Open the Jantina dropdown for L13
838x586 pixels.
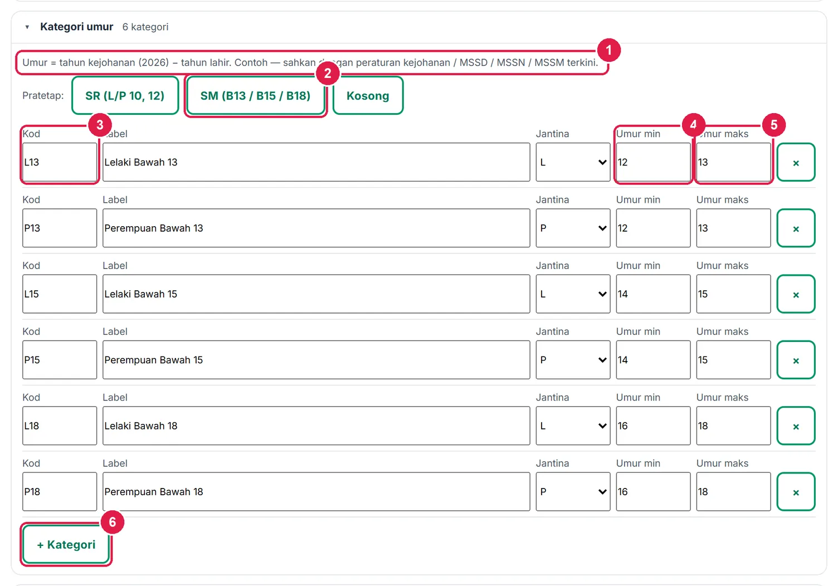(573, 162)
